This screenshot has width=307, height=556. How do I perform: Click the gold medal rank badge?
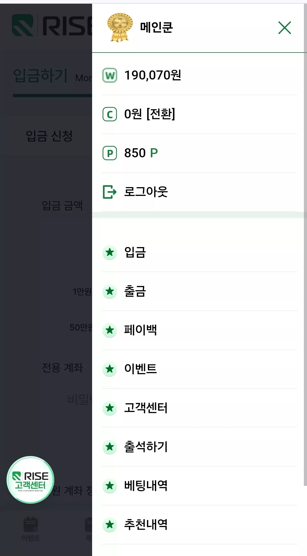(120, 27)
